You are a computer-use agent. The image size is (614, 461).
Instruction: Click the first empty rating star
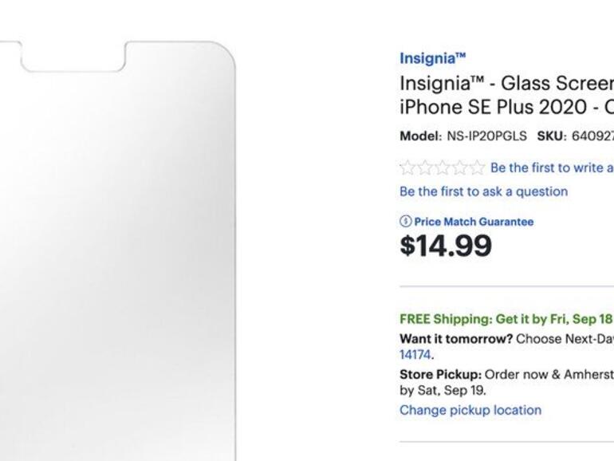(407, 167)
